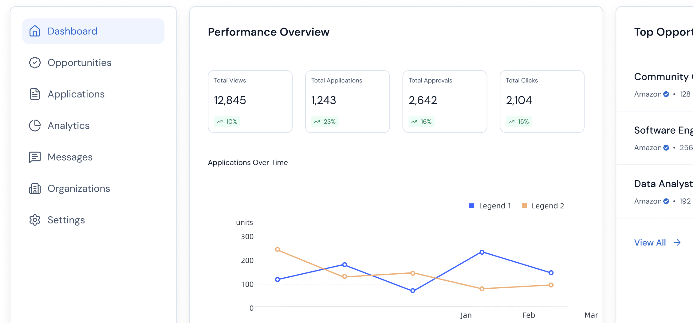The image size is (693, 323).
Task: Open Applications from the sidebar
Action: (x=93, y=94)
